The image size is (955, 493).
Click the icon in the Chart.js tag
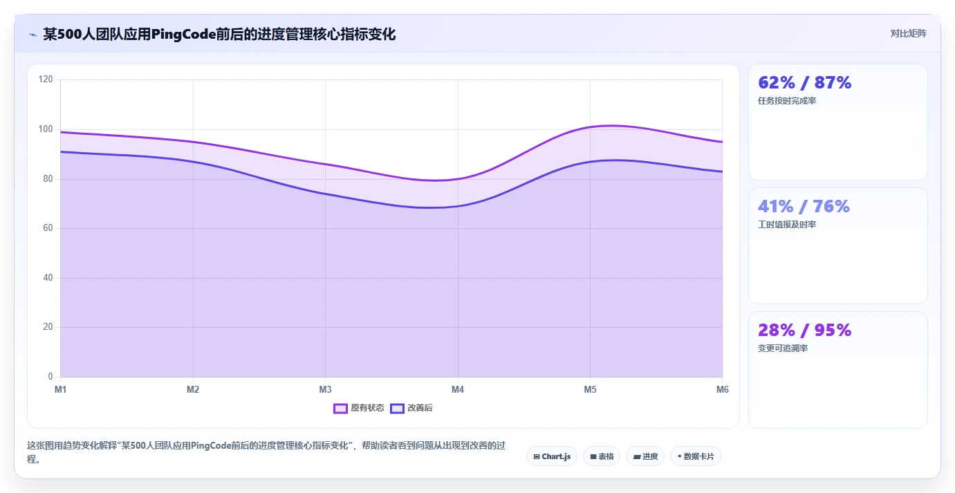pyautogui.click(x=537, y=457)
